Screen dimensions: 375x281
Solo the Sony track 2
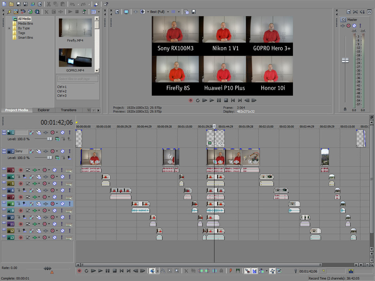click(70, 151)
